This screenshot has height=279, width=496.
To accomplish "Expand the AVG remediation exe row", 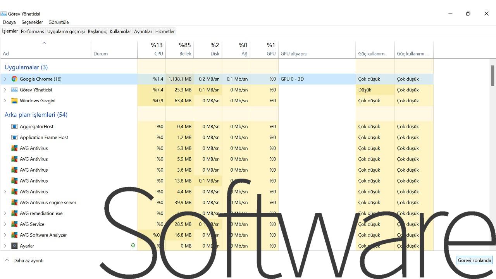I will pos(5,214).
